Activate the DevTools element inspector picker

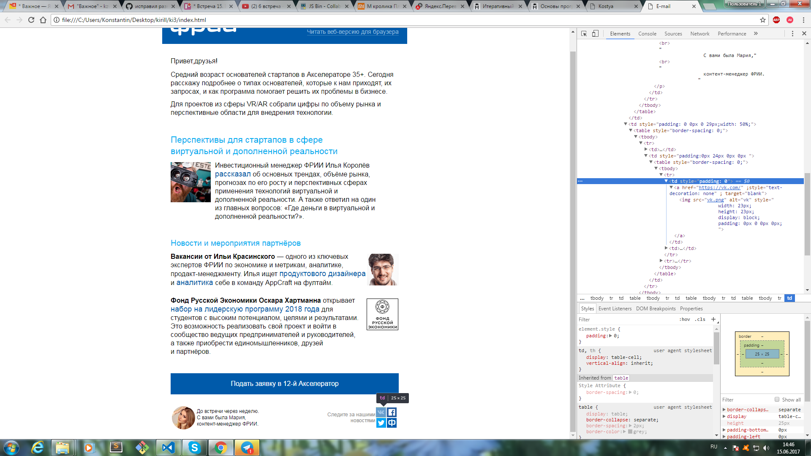coord(584,34)
